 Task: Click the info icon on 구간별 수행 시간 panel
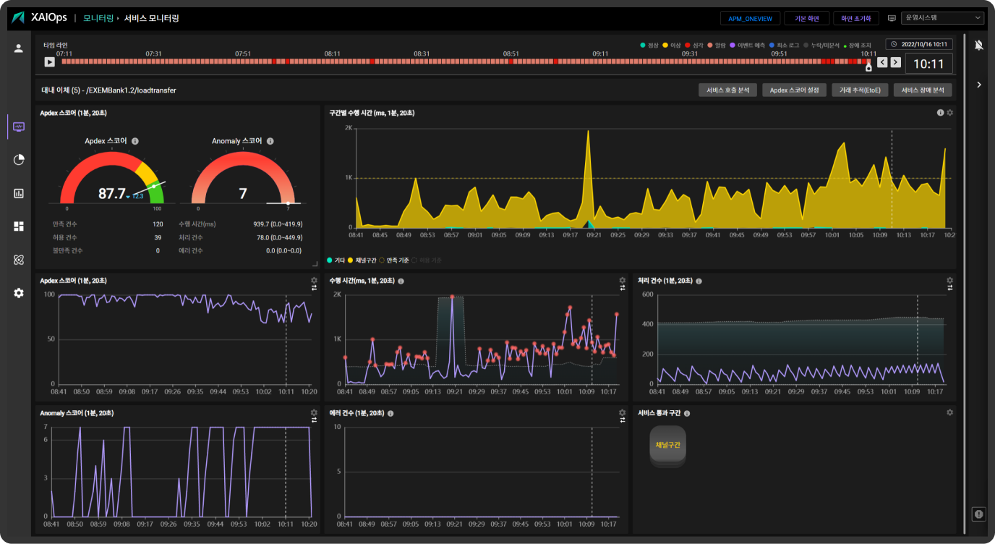point(941,113)
